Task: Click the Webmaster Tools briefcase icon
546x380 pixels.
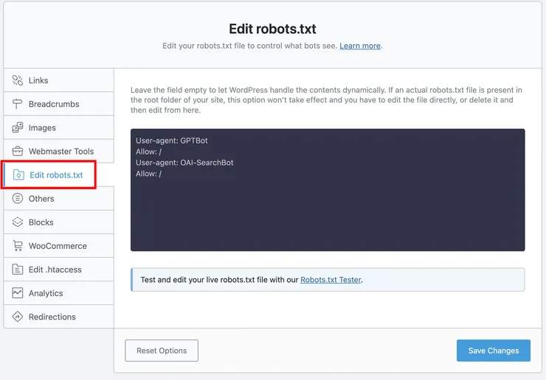Action: point(18,151)
